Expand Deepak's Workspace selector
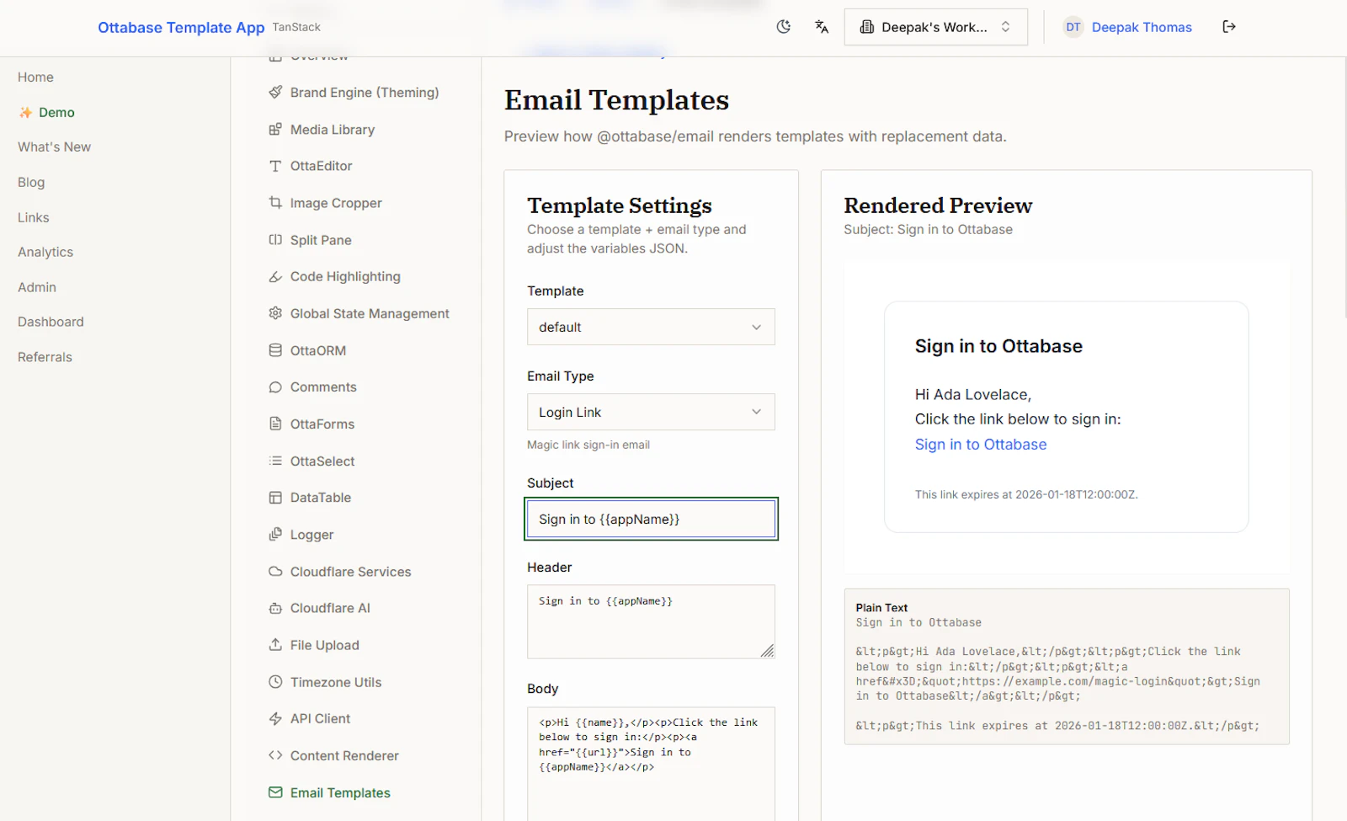This screenshot has height=821, width=1347. click(934, 26)
